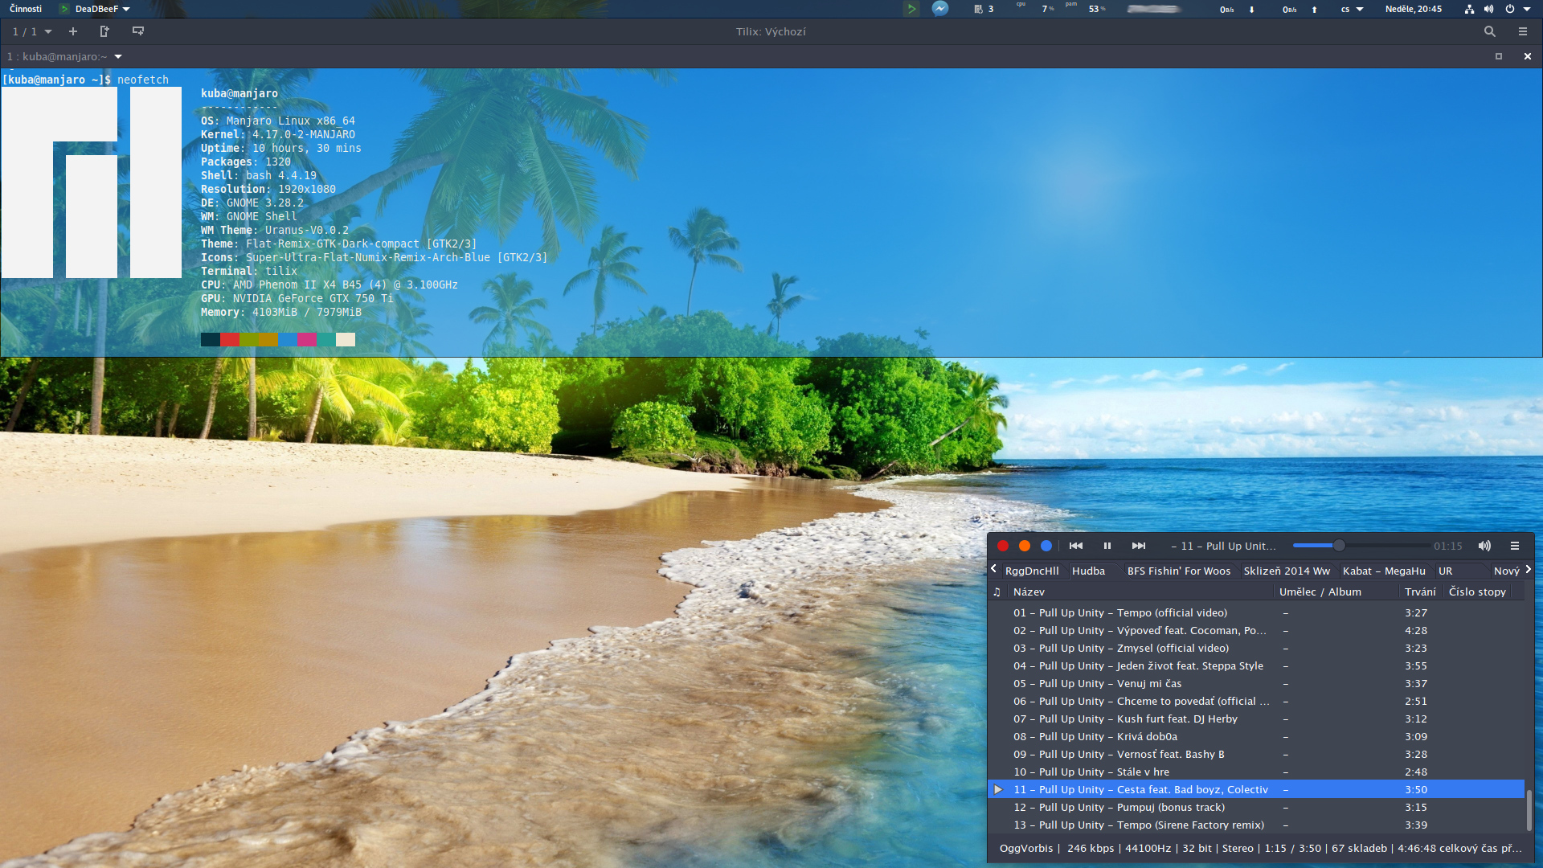Open DeaDBeeF hamburger menu
Screen dimensions: 1543x868
(x=1515, y=546)
